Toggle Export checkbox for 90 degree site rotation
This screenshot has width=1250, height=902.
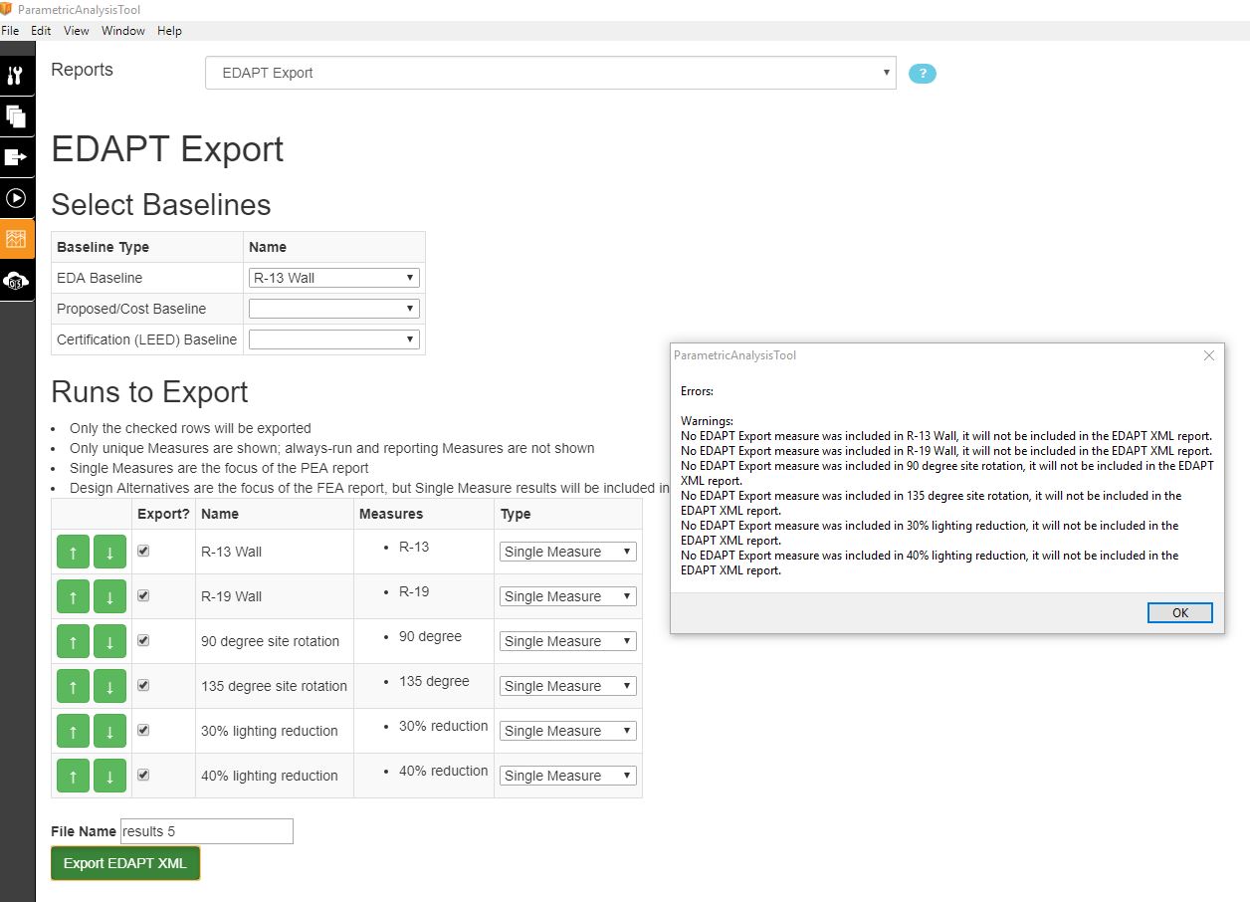pos(143,640)
